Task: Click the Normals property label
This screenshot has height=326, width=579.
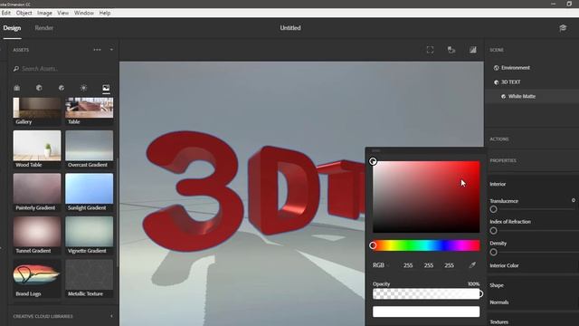Action: point(498,302)
